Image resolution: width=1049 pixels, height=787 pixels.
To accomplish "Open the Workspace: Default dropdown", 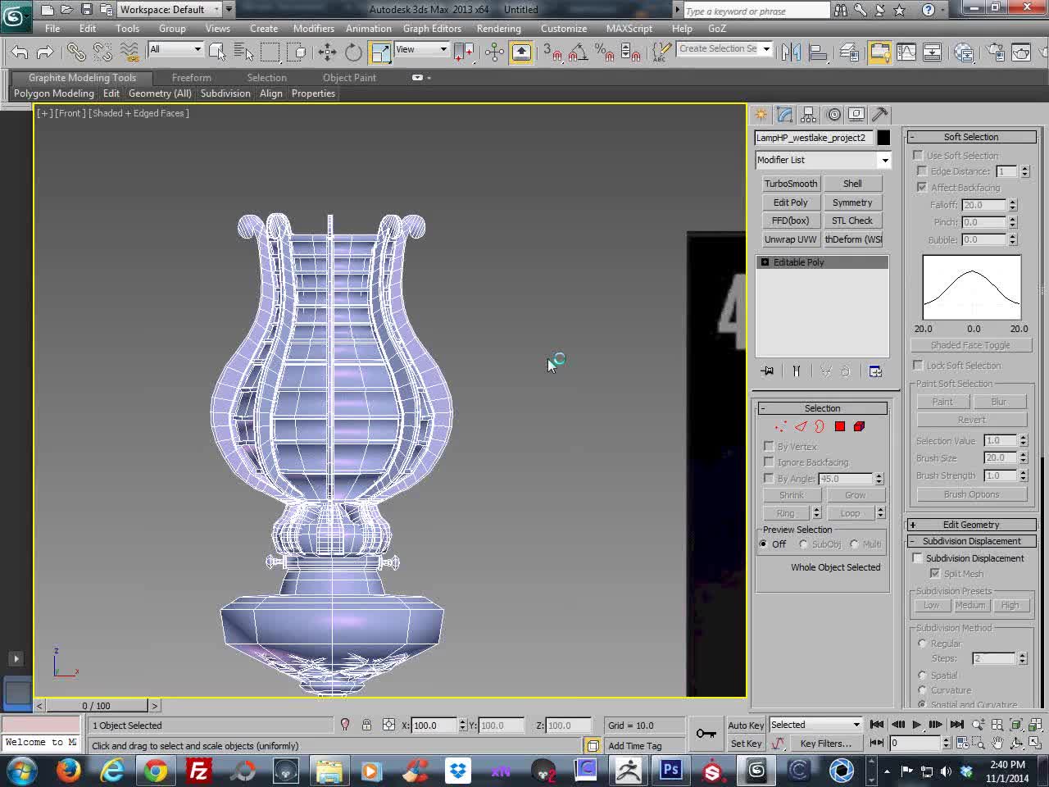I will (x=170, y=9).
